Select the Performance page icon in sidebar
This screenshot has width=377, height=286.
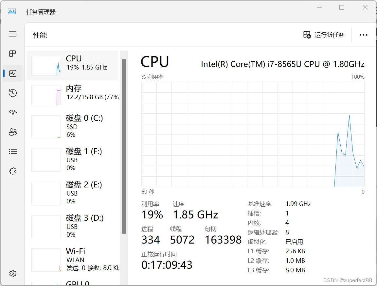[x=13, y=73]
